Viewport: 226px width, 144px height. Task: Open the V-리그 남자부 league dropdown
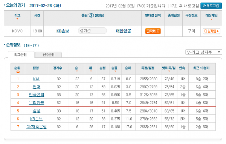pyautogui.click(x=204, y=52)
